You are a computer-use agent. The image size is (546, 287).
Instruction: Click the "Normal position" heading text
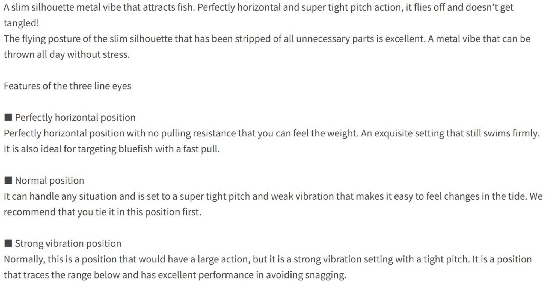click(x=49, y=181)
